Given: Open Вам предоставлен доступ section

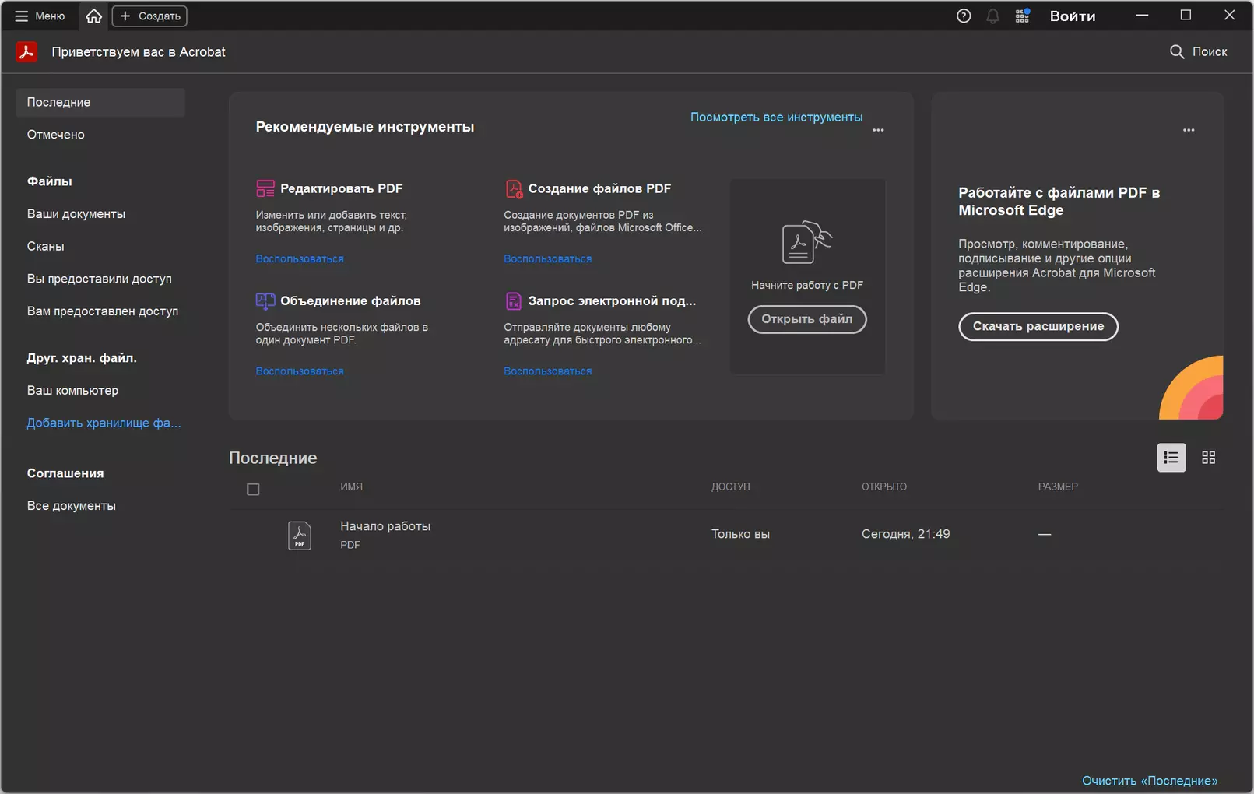Looking at the screenshot, I should (103, 311).
